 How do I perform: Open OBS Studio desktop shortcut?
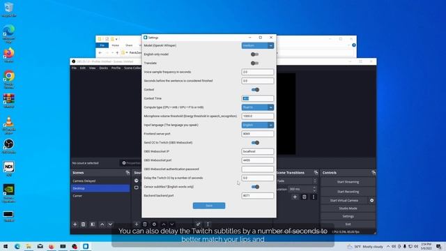(x=8, y=146)
